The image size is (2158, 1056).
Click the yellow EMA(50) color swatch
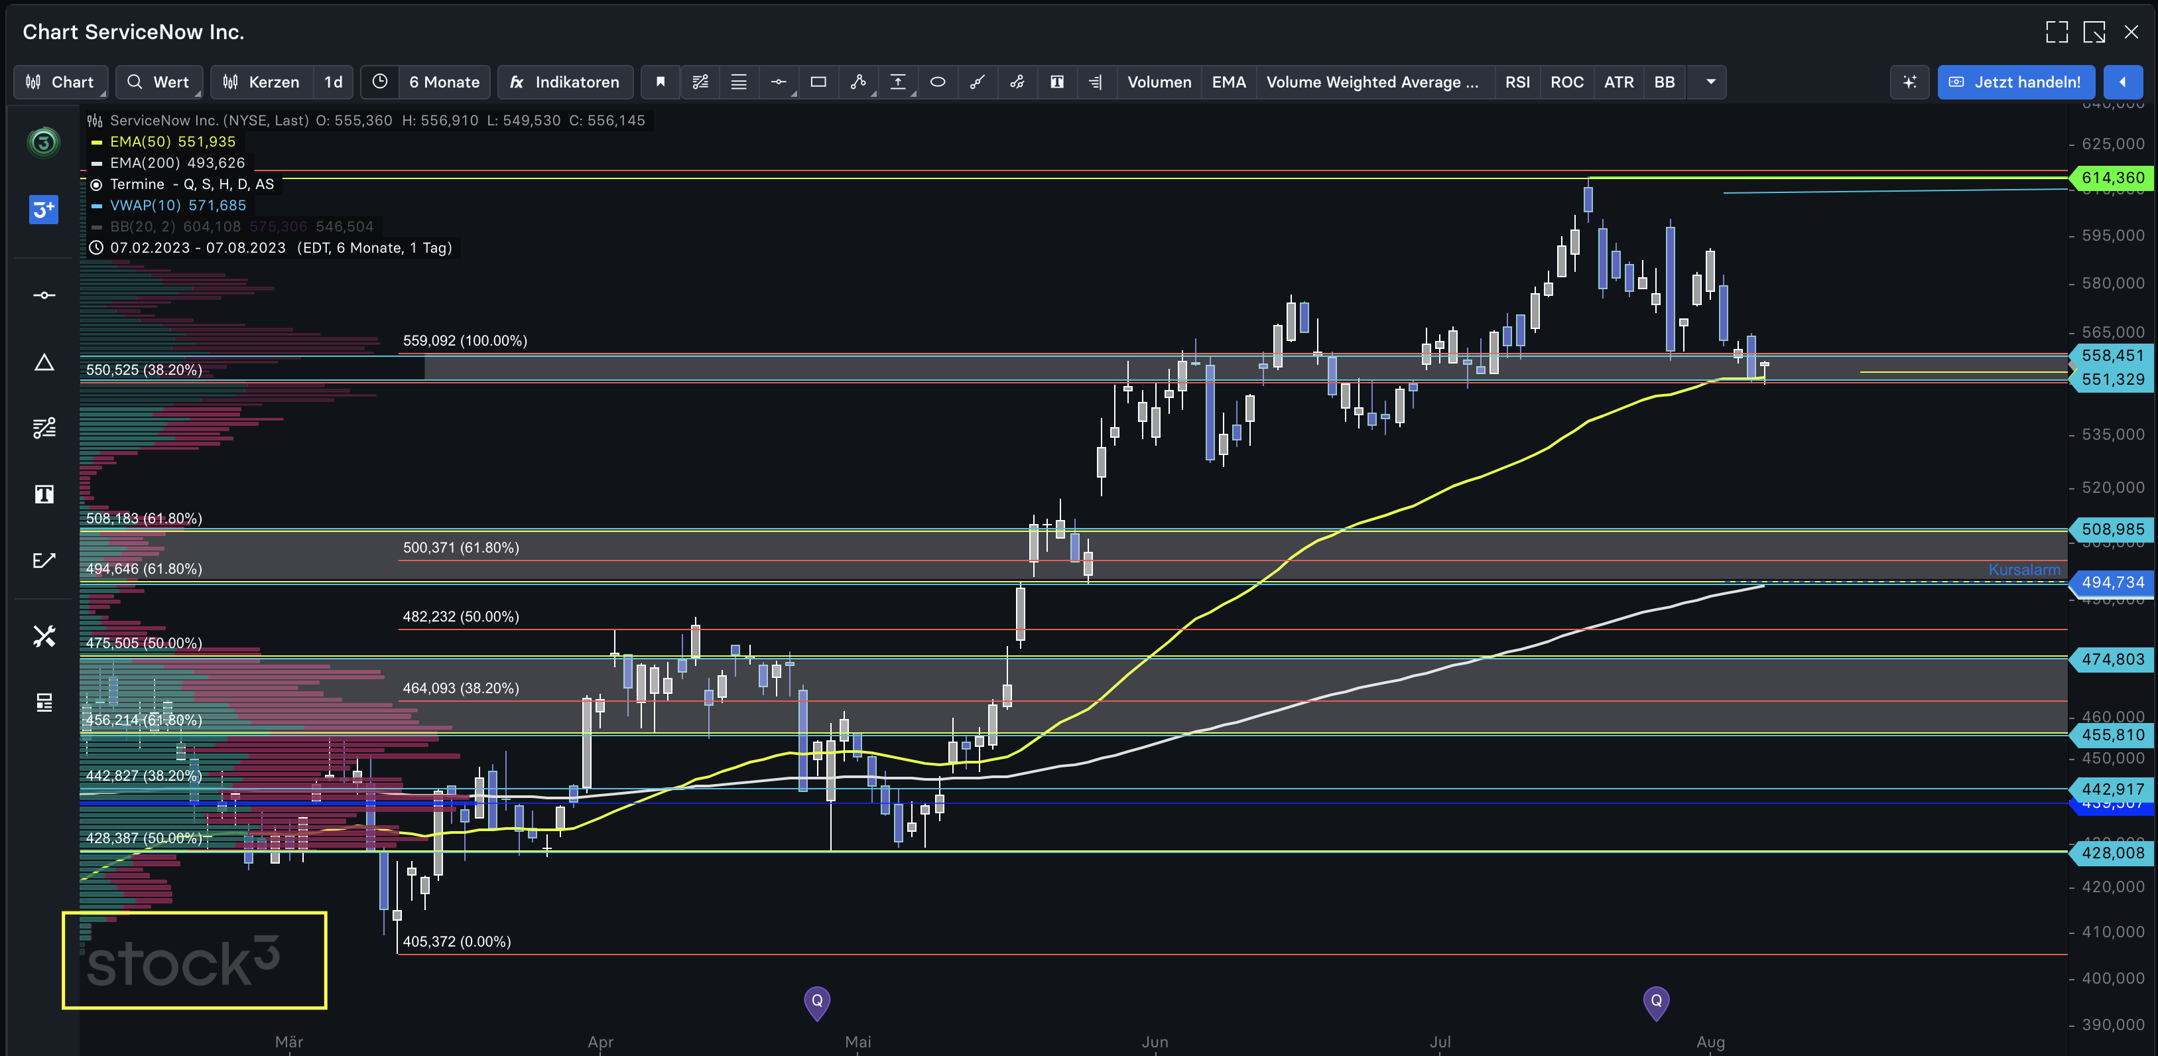coord(96,143)
